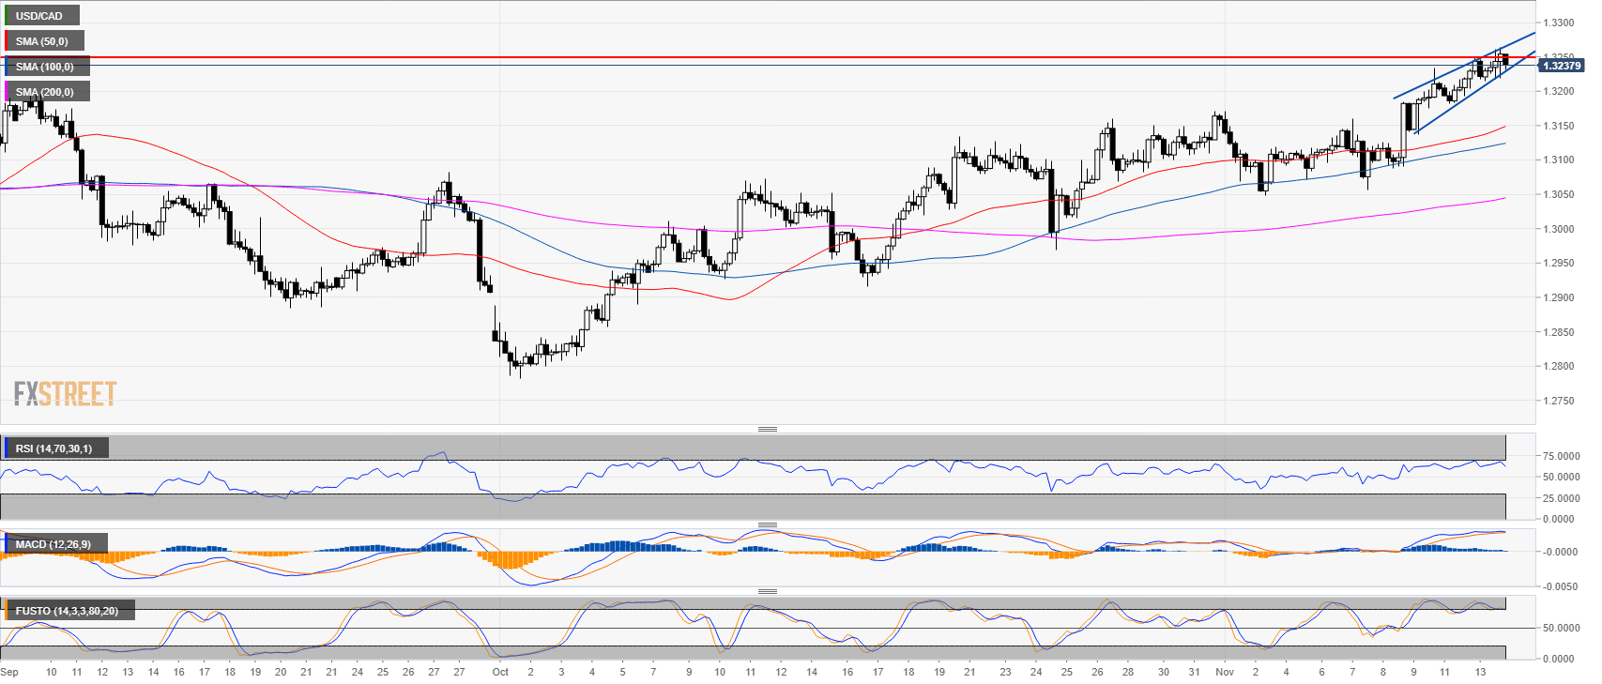The image size is (1602, 684).
Task: Click the resize handle above MACD pane
Action: (x=767, y=524)
